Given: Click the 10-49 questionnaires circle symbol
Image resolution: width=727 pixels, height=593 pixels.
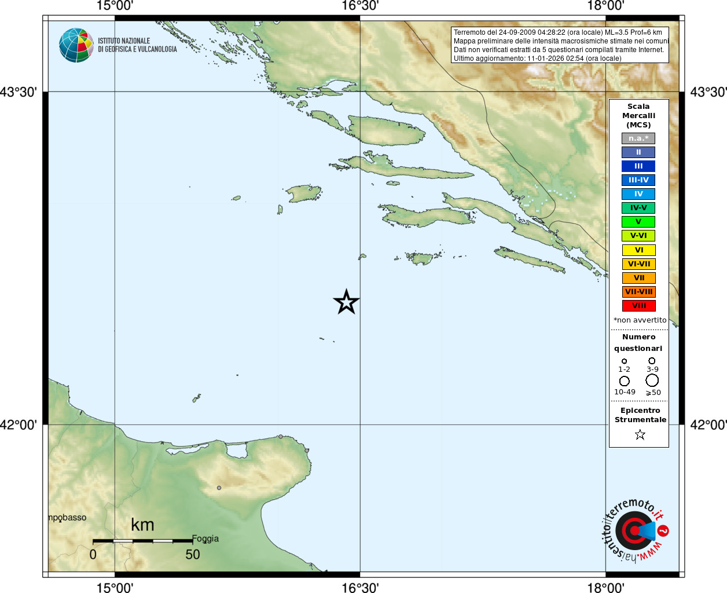Looking at the screenshot, I should point(625,381).
